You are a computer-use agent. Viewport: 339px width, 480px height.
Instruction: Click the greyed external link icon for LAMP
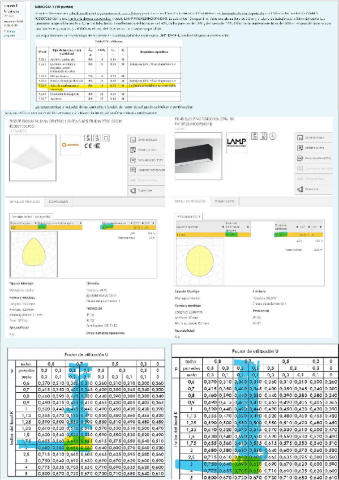(x=300, y=179)
